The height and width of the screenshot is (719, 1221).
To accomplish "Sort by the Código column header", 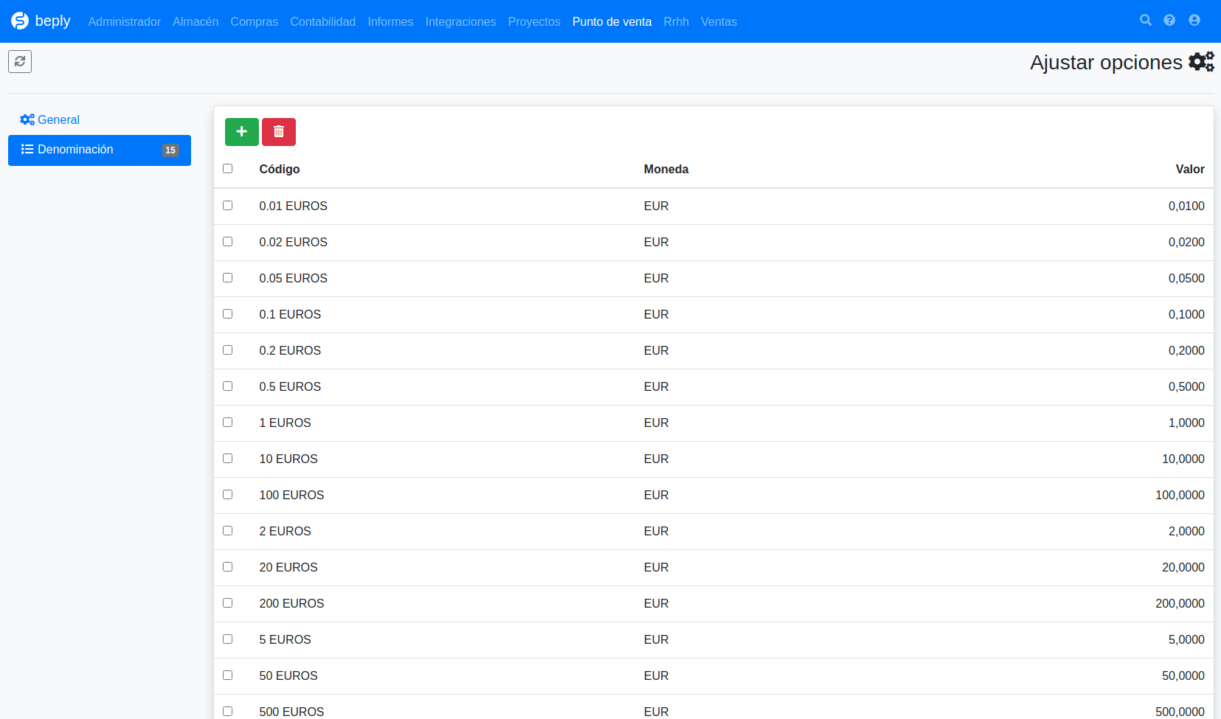I will [x=280, y=169].
